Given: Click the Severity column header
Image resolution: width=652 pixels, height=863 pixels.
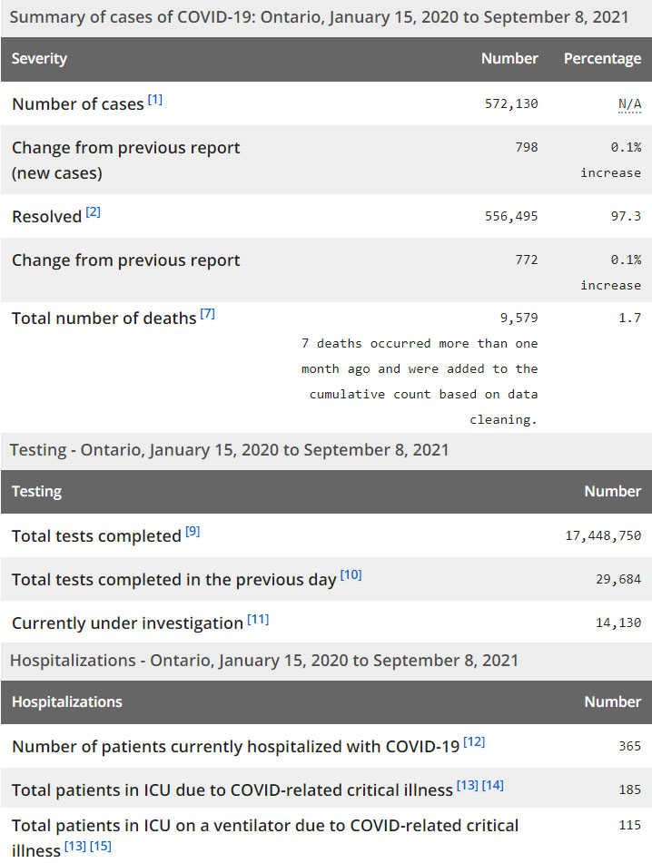Looking at the screenshot, I should [x=39, y=59].
